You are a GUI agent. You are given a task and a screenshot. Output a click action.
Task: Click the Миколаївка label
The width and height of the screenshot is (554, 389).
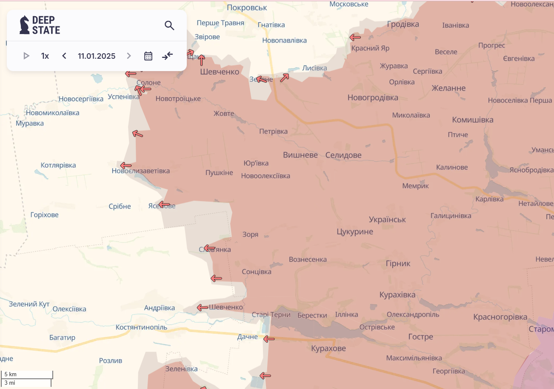[411, 115]
